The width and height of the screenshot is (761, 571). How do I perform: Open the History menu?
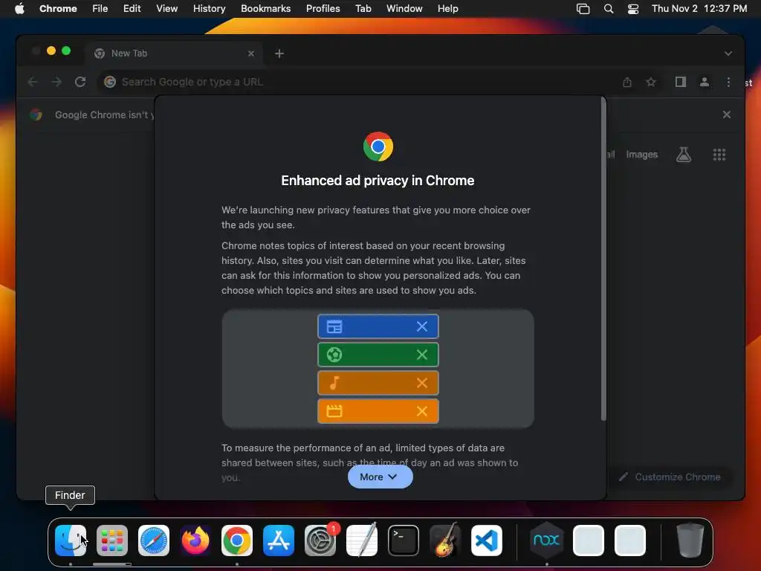click(x=209, y=9)
